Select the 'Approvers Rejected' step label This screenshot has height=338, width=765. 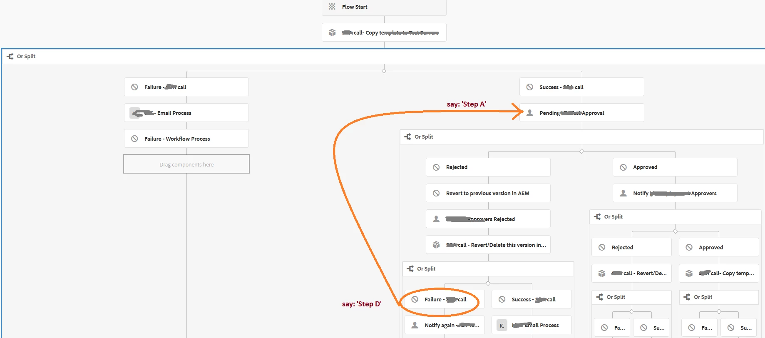[x=480, y=219]
